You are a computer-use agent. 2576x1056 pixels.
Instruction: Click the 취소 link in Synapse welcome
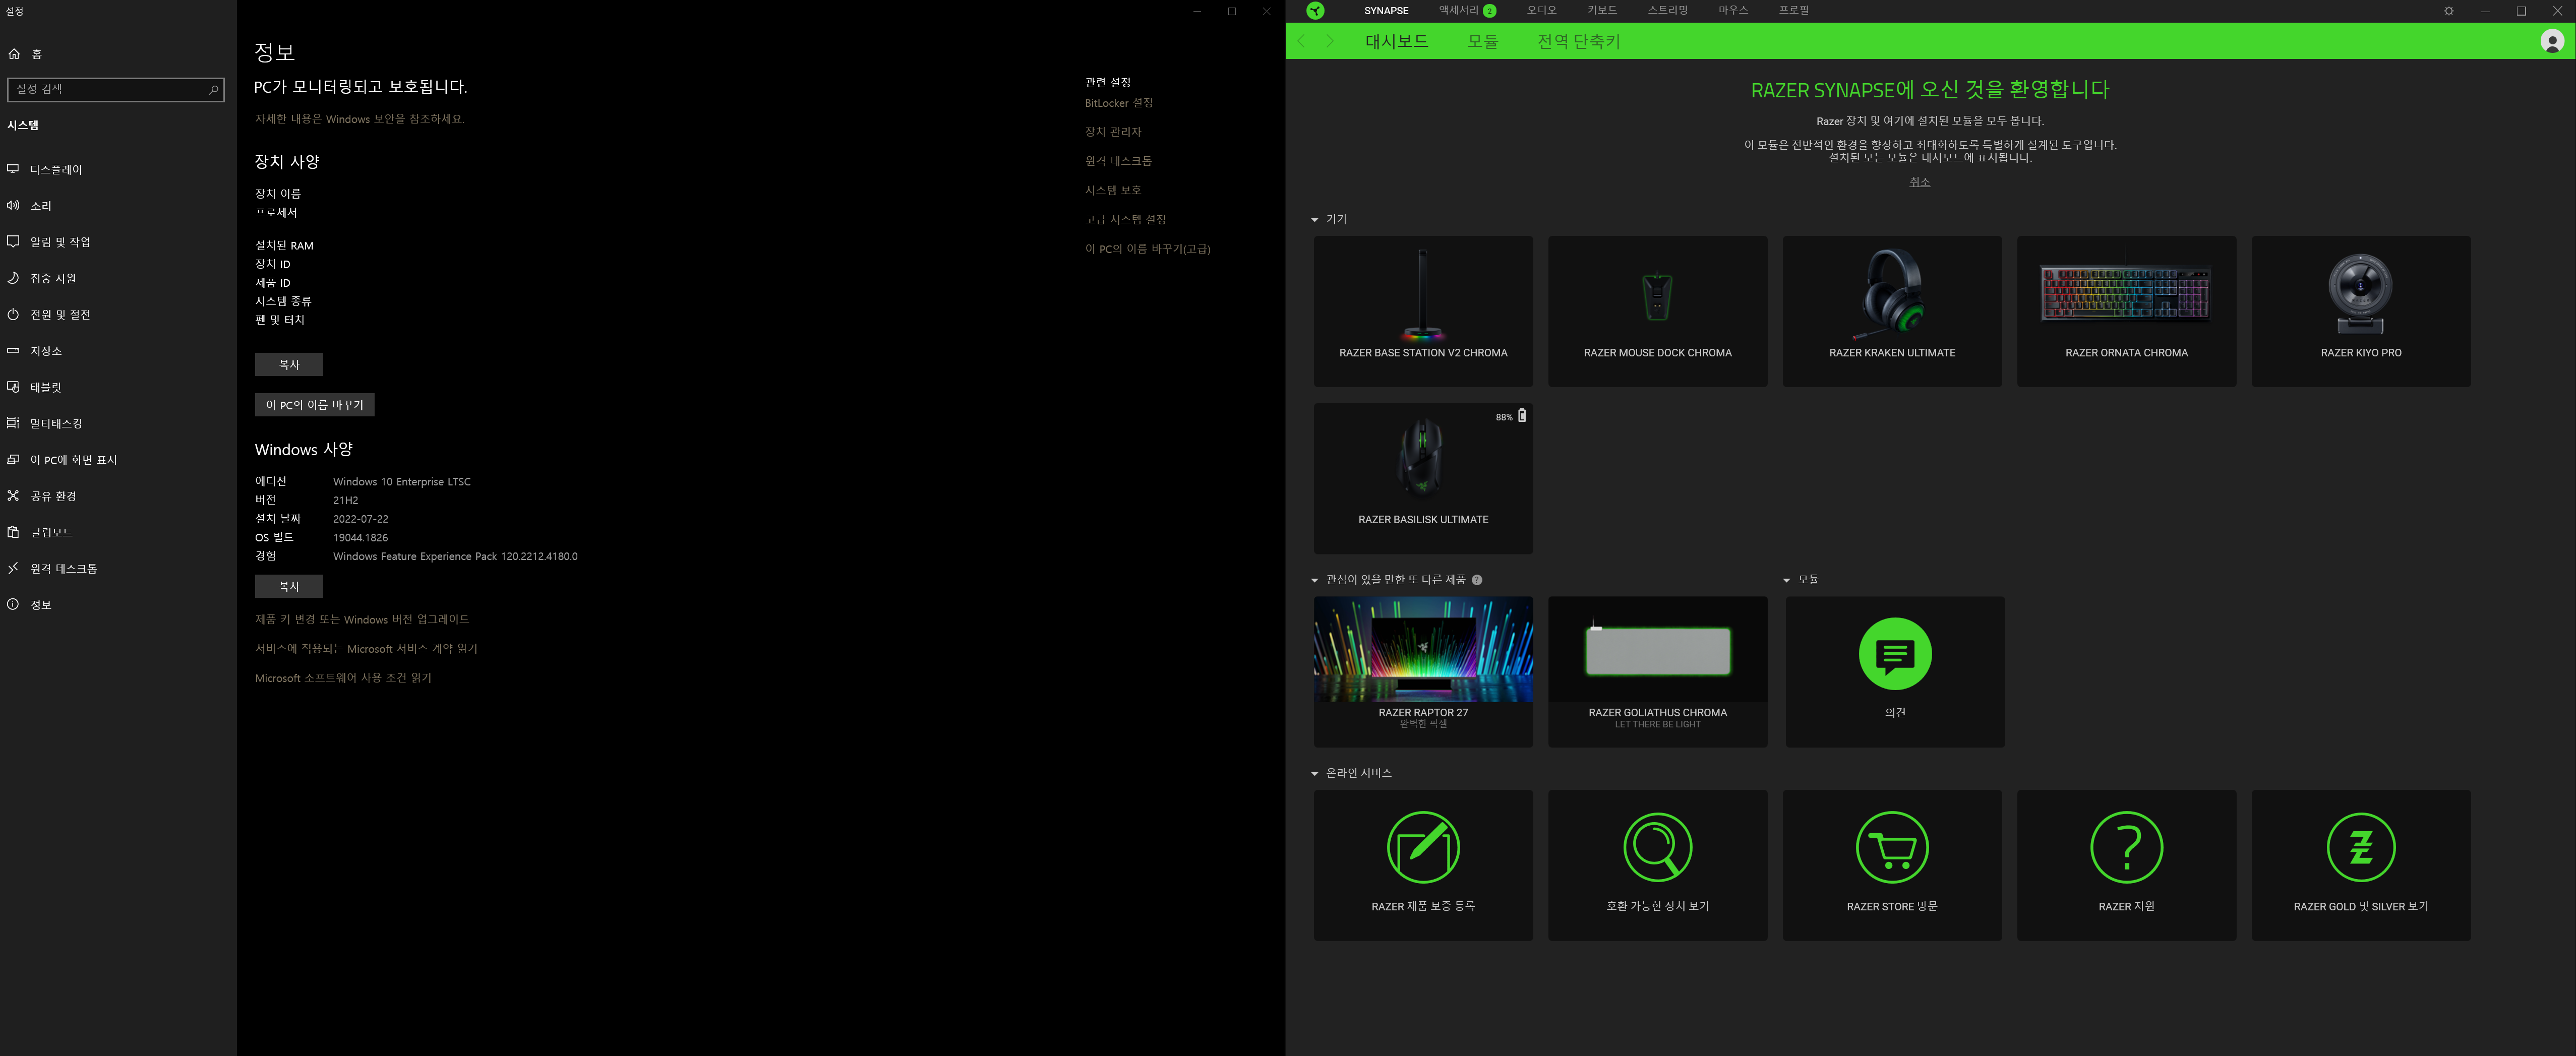(x=1919, y=182)
